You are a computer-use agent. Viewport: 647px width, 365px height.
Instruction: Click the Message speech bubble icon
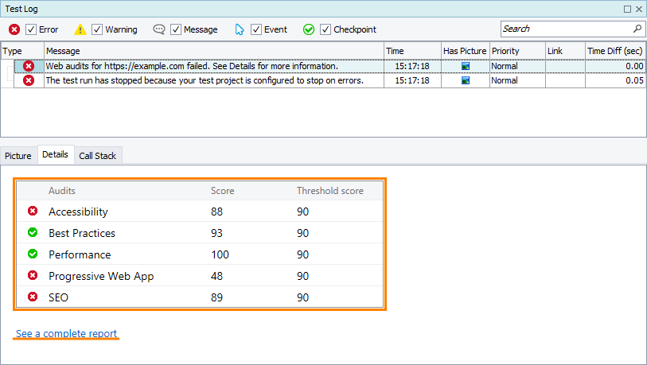point(159,29)
